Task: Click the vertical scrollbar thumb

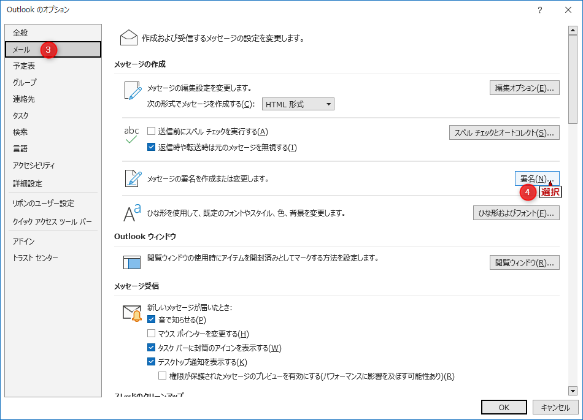Action: pos(573,79)
